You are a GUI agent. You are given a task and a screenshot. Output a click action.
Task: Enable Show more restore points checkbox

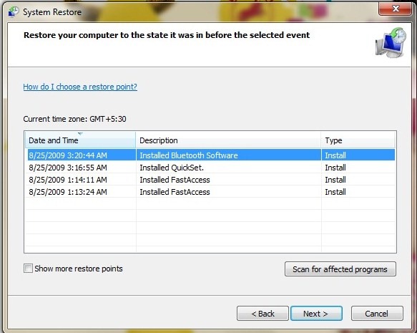tap(28, 269)
